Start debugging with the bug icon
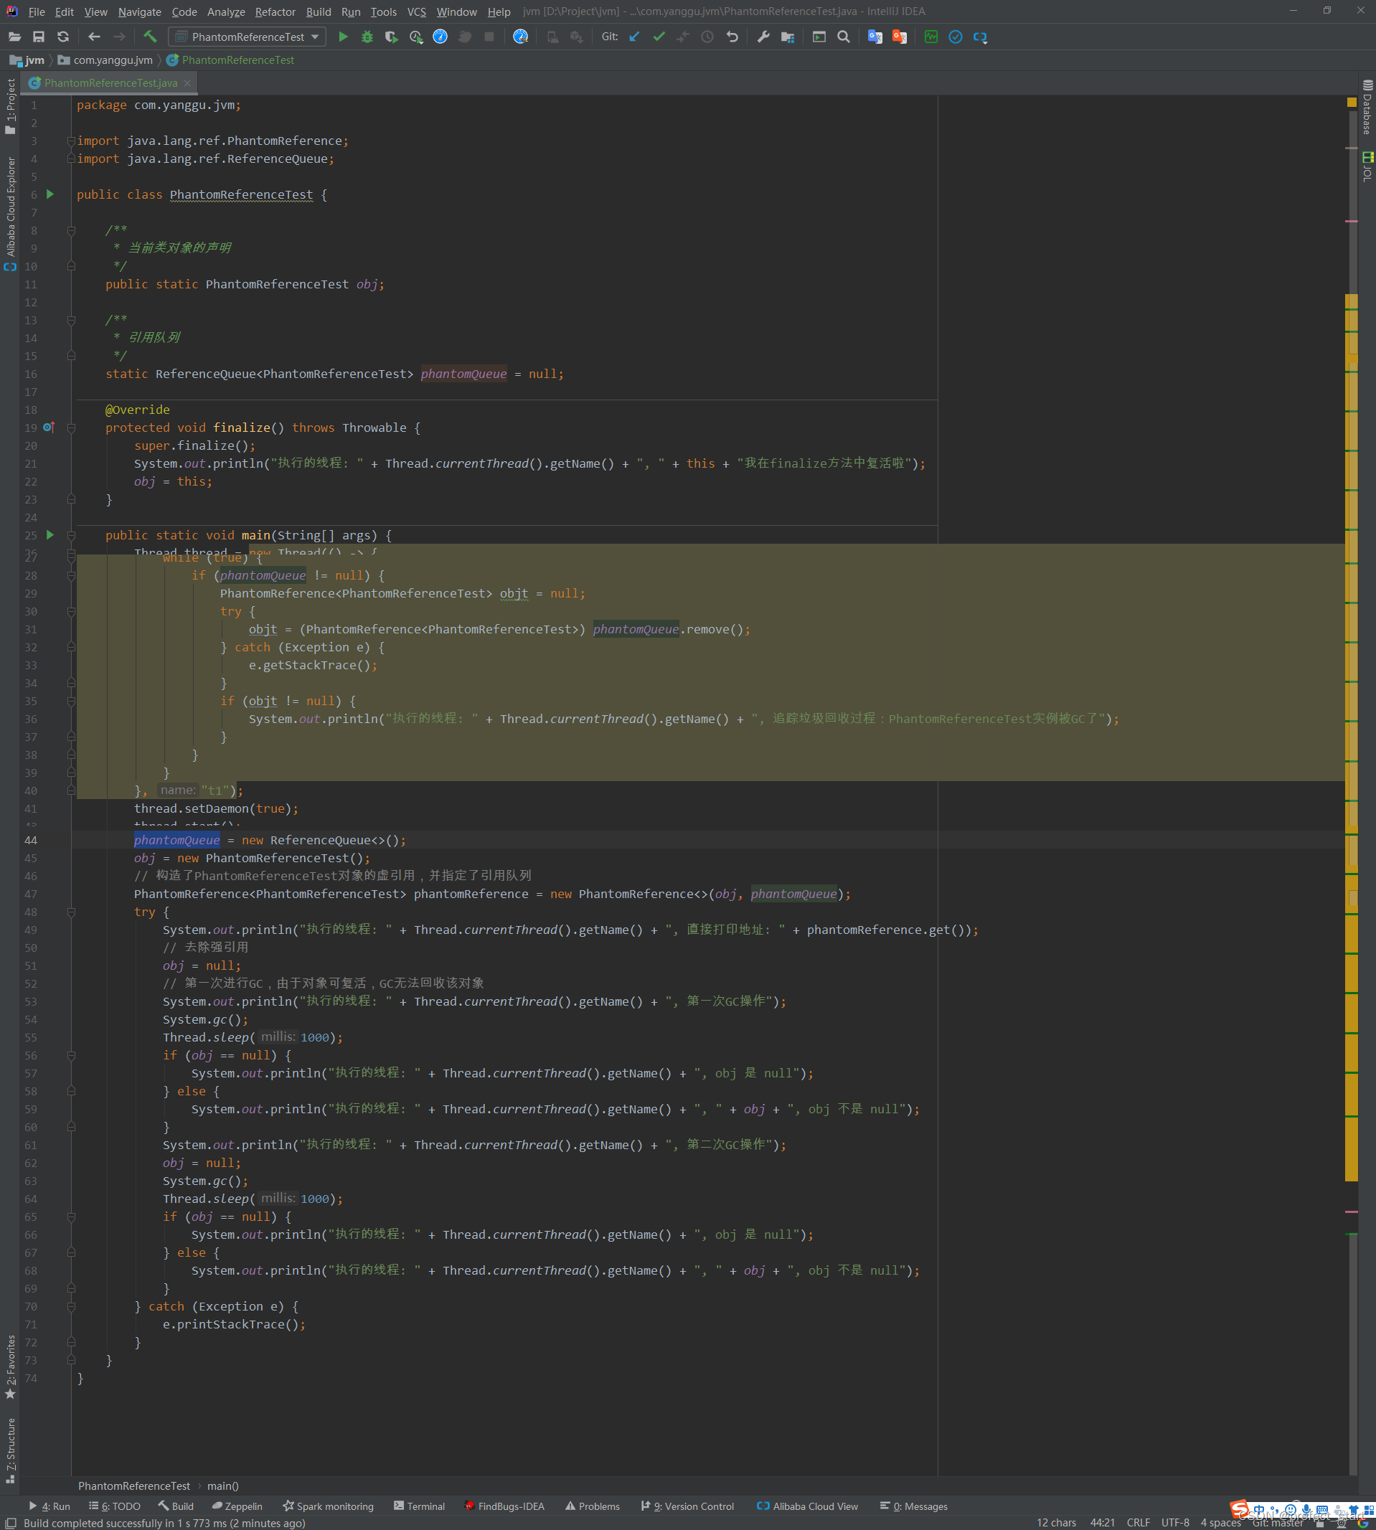This screenshot has height=1530, width=1376. pyautogui.click(x=367, y=37)
